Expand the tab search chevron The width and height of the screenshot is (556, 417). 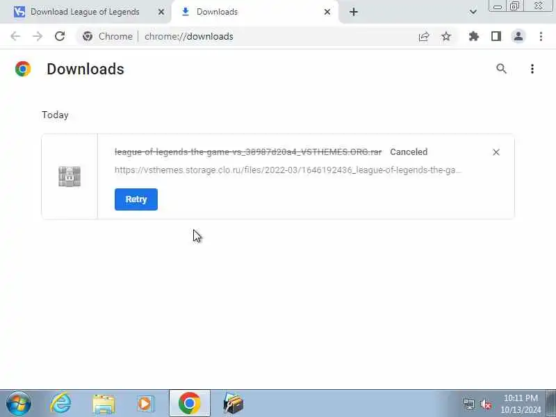473,12
